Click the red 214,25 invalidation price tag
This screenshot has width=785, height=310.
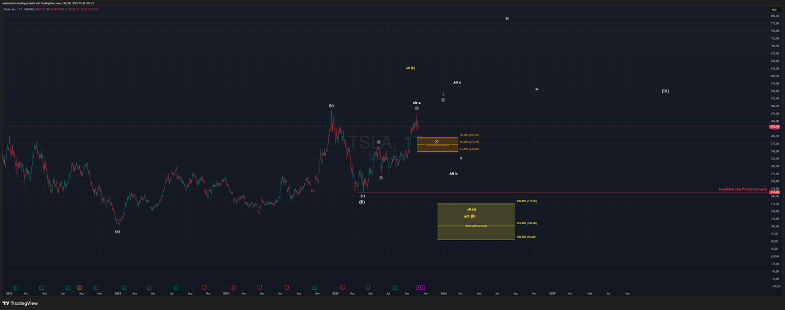pyautogui.click(x=775, y=192)
